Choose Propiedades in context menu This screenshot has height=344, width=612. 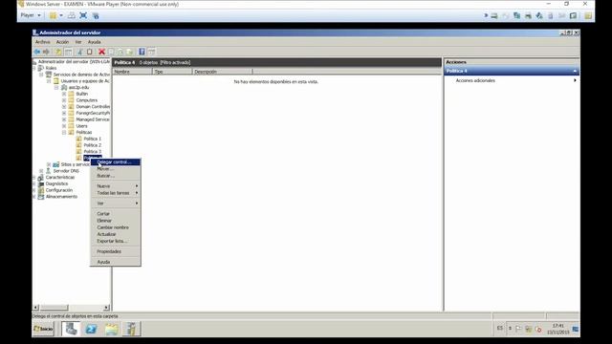click(x=116, y=251)
